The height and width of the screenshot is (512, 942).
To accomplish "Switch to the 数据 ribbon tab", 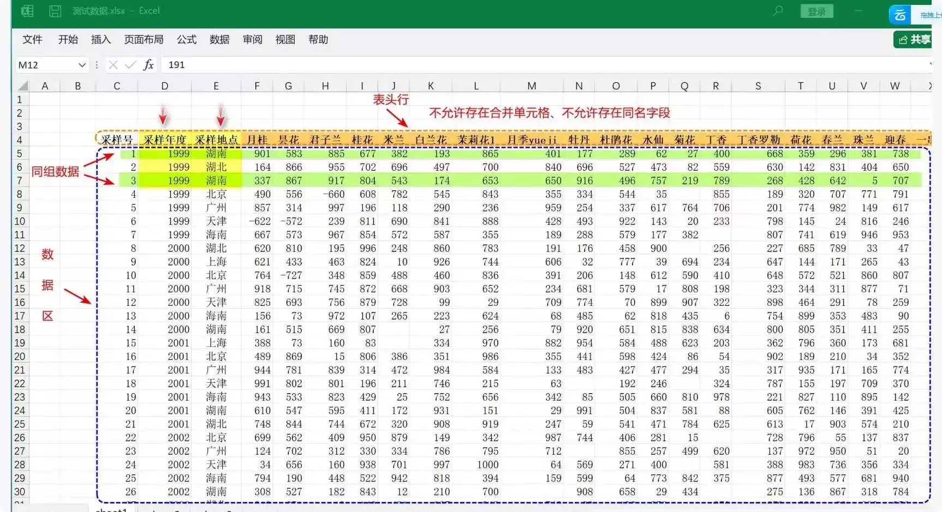I will pos(219,39).
